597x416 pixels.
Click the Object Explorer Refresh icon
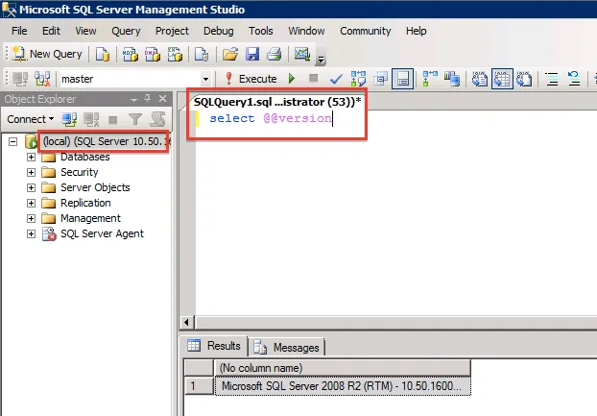click(157, 120)
